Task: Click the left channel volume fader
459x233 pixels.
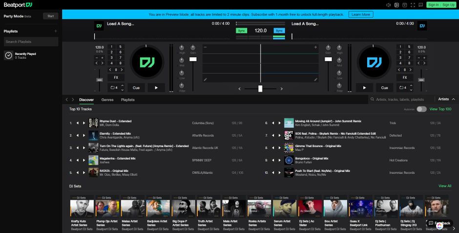Action: point(193,59)
